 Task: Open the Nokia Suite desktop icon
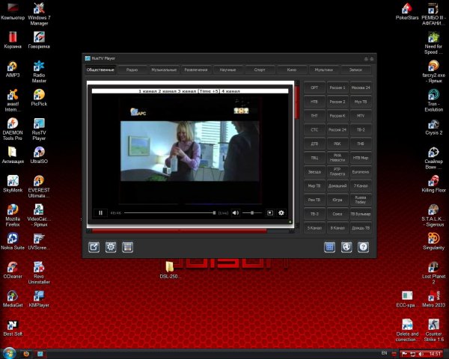tap(12, 242)
